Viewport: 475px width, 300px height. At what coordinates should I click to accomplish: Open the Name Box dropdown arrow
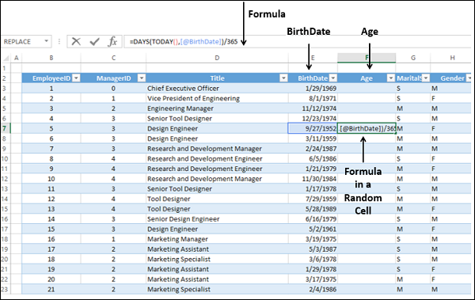pyautogui.click(x=47, y=41)
